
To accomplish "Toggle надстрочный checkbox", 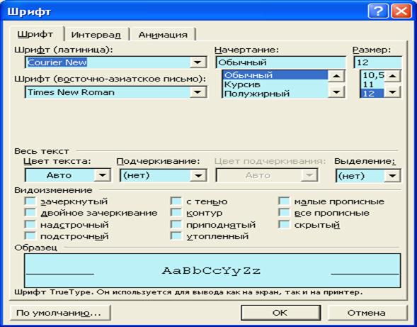I will point(30,224).
